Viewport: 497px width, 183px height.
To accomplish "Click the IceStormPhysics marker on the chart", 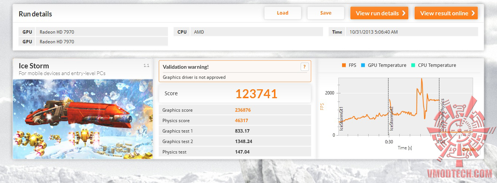I will 442,115.
